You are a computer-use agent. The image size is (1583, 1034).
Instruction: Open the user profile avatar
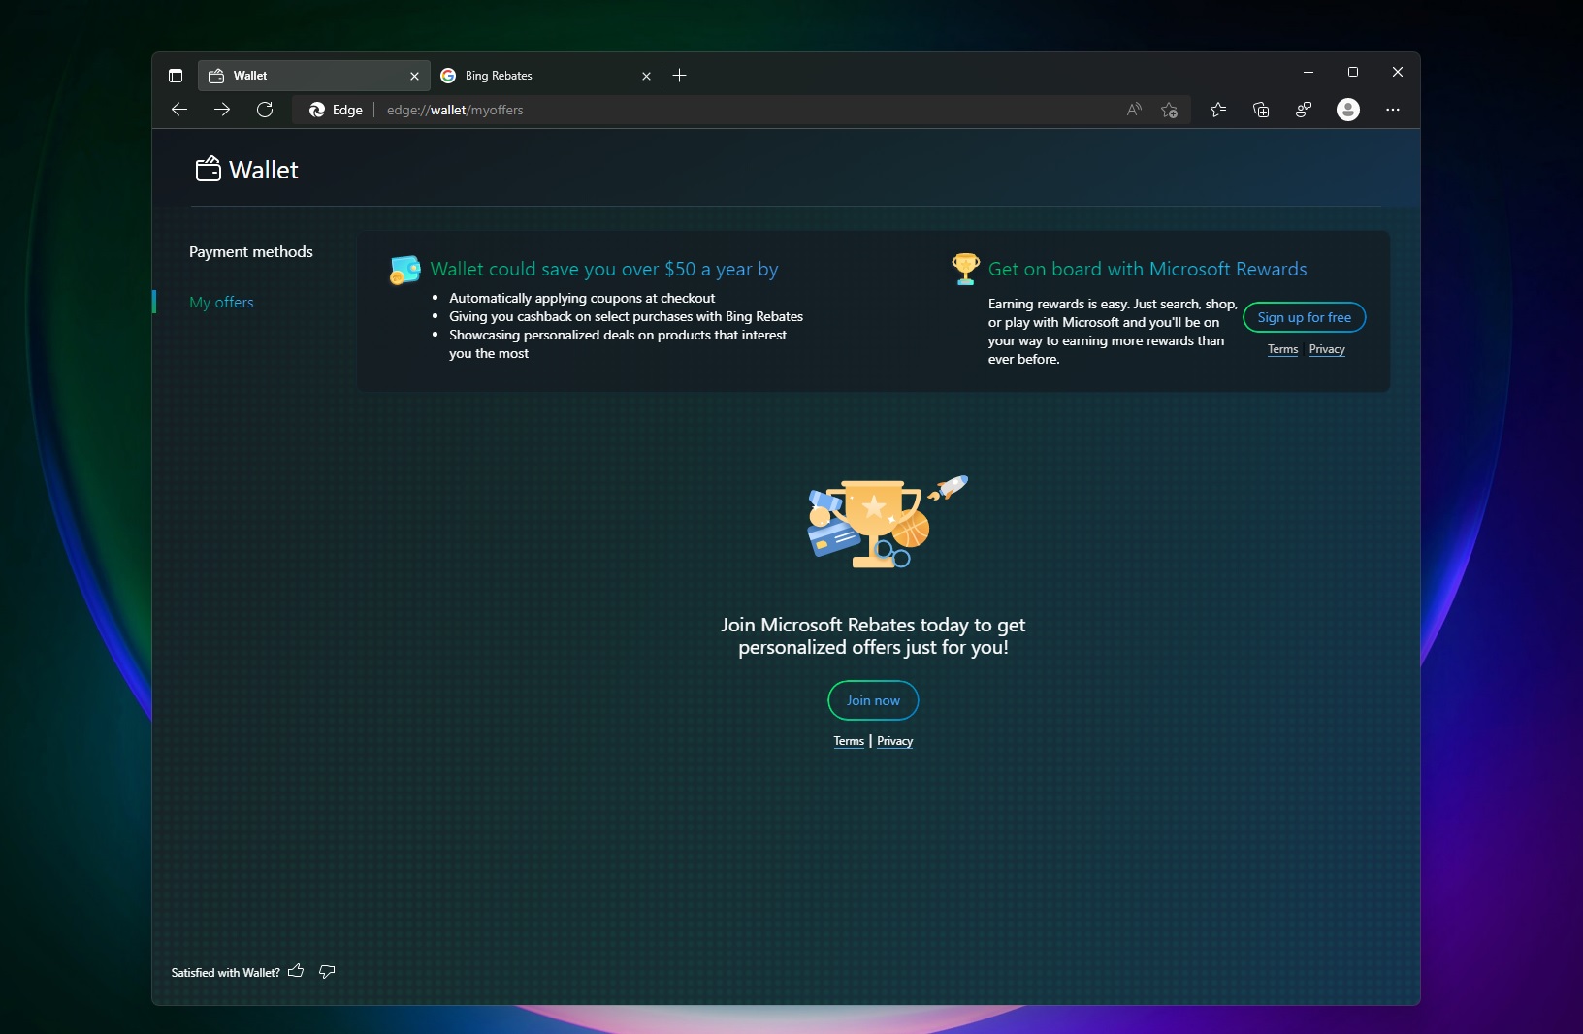click(x=1348, y=110)
